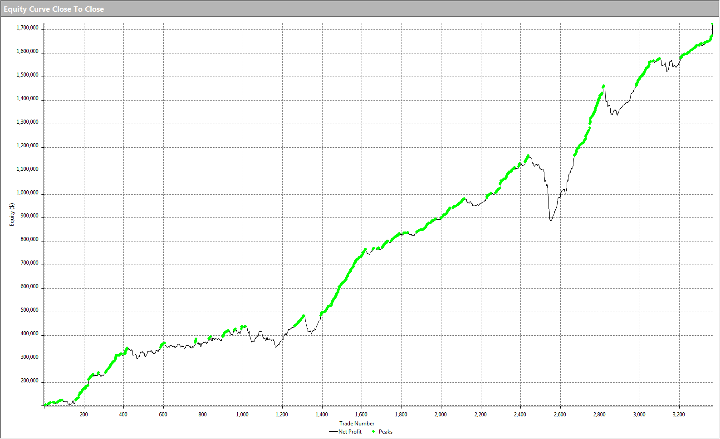Click the 900,000 equity axis label
Image resolution: width=720 pixels, height=439 pixels.
tap(29, 216)
